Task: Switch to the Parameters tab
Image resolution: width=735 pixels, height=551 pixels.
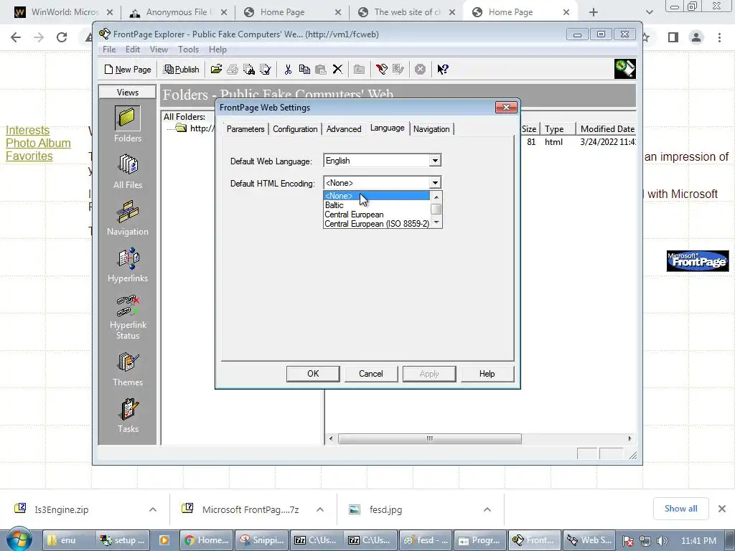Action: coord(245,129)
